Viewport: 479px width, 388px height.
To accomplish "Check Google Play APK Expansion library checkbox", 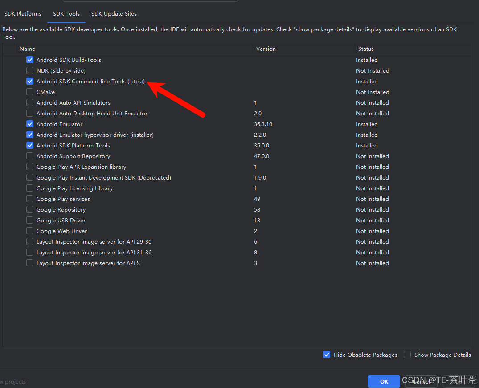I will tap(30, 167).
